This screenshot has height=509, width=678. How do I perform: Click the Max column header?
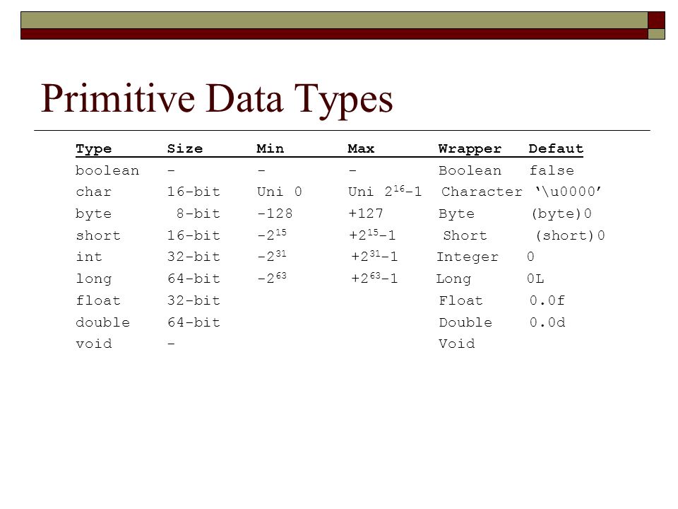361,148
